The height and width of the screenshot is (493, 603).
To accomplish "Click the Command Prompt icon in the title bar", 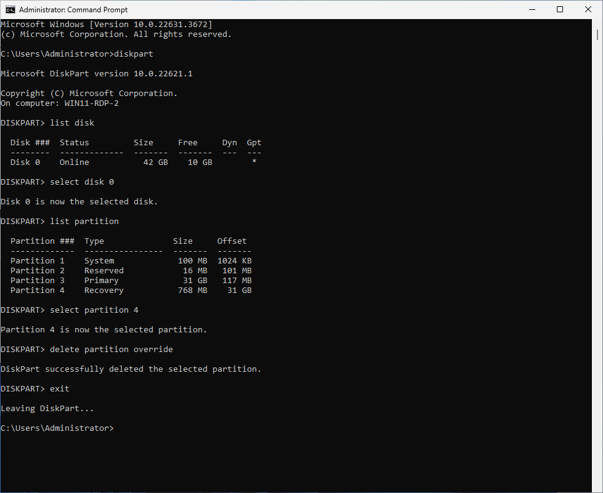I will click(10, 9).
